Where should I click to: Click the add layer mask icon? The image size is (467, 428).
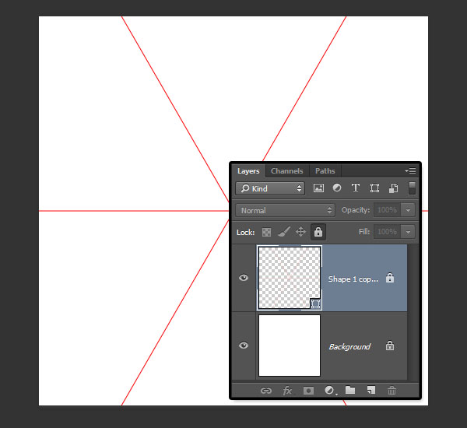(308, 391)
